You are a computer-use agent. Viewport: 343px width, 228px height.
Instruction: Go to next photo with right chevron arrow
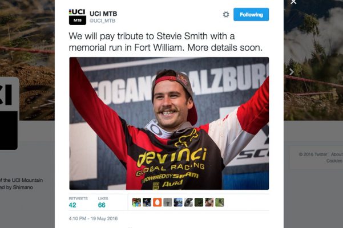tap(292, 72)
